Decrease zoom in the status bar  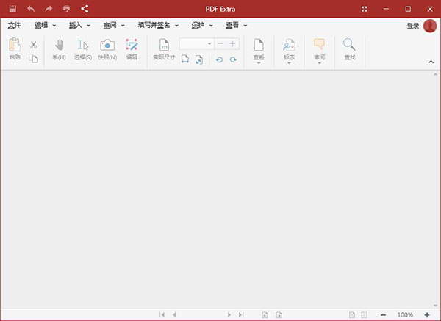383,315
